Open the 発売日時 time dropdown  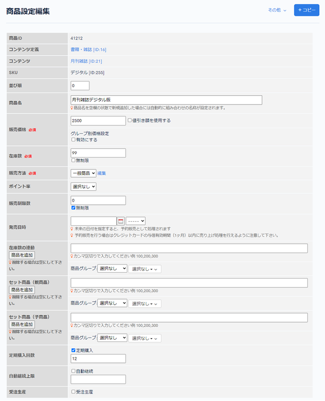click(136, 221)
